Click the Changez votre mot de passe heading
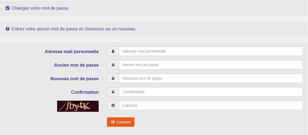308x135 pixels. (40, 8)
